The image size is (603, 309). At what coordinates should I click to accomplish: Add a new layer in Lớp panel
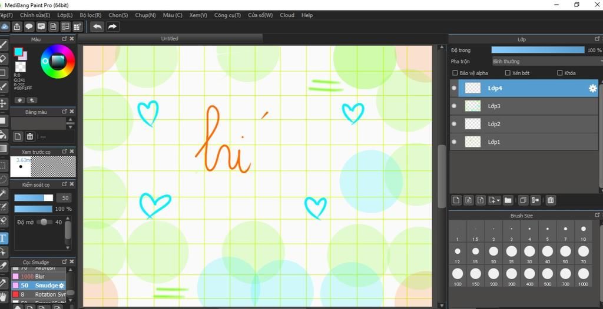456,200
